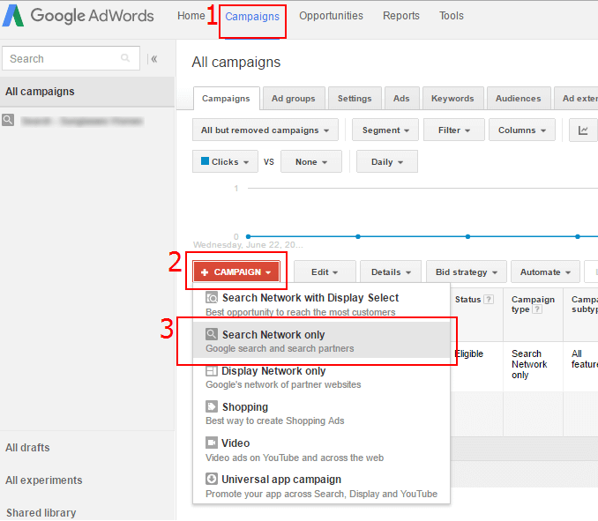Choose Video campaign option
The image size is (598, 521).
click(x=321, y=450)
